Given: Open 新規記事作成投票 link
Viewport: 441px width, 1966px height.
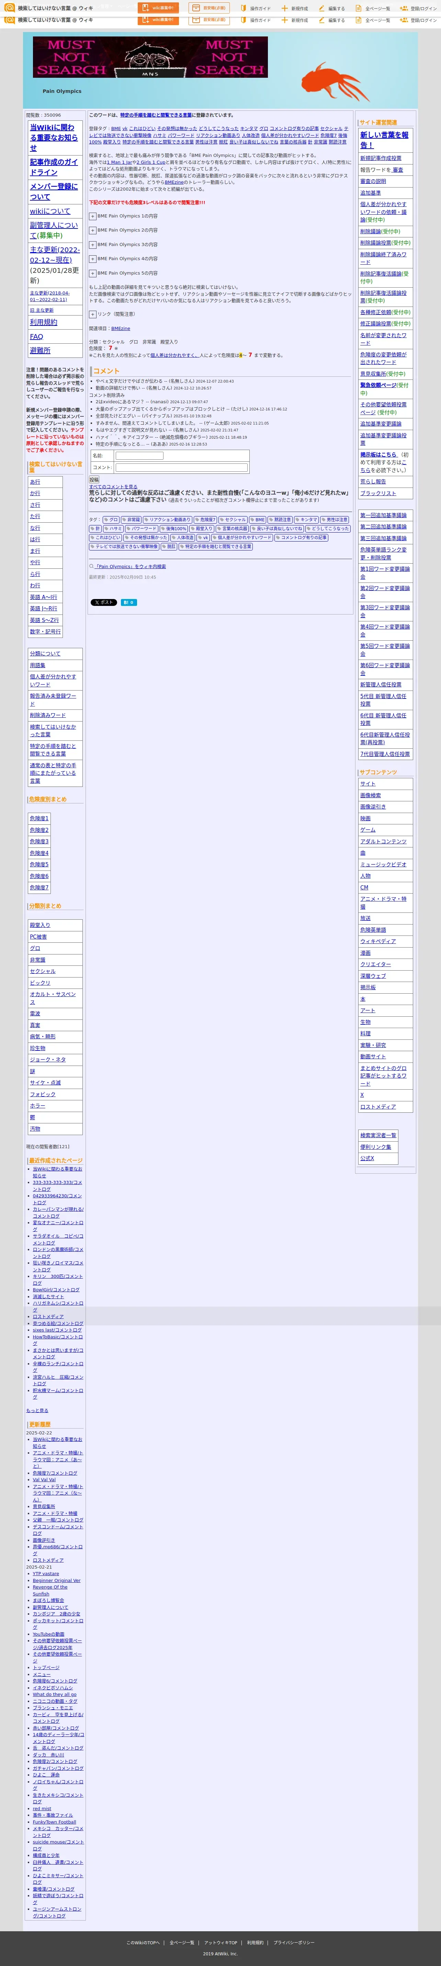Looking at the screenshot, I should click(381, 159).
